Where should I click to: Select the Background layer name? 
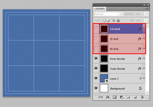(x=117, y=89)
